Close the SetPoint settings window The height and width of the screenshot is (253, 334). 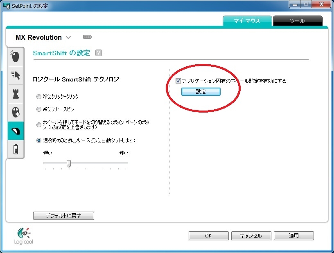(321, 5)
